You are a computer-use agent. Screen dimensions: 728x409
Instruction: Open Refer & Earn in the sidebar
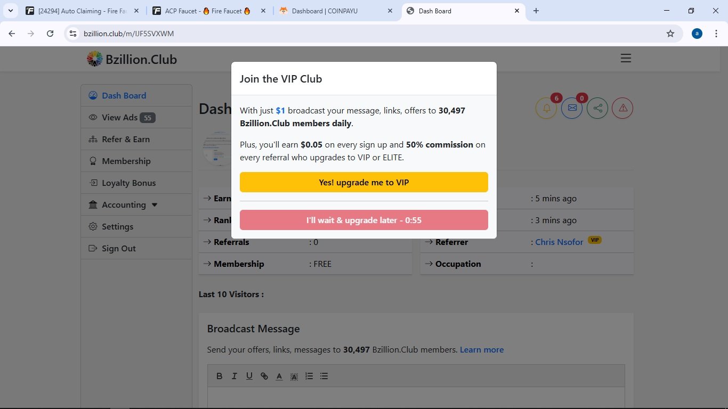(x=136, y=139)
